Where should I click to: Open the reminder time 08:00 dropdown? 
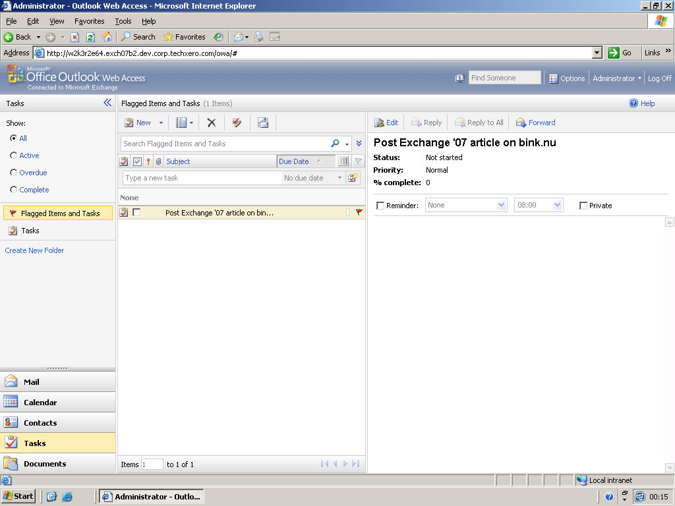coord(558,206)
